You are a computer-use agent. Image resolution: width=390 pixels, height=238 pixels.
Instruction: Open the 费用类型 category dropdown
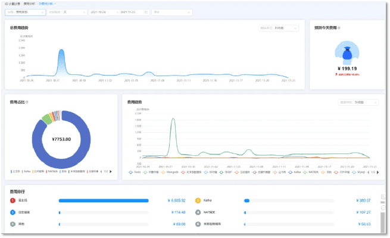(26, 12)
